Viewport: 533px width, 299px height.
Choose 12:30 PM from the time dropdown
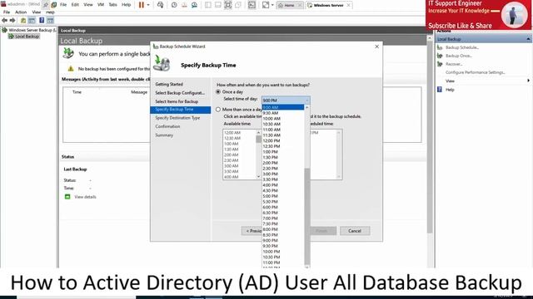pyautogui.click(x=283, y=146)
